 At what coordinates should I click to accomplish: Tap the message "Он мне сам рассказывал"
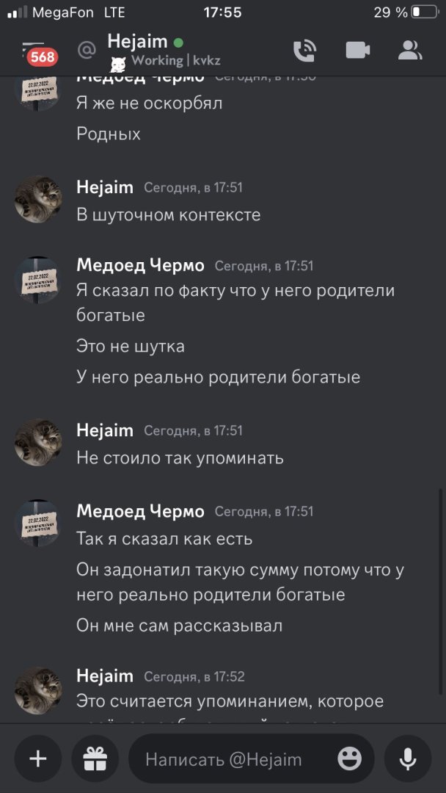(180, 626)
